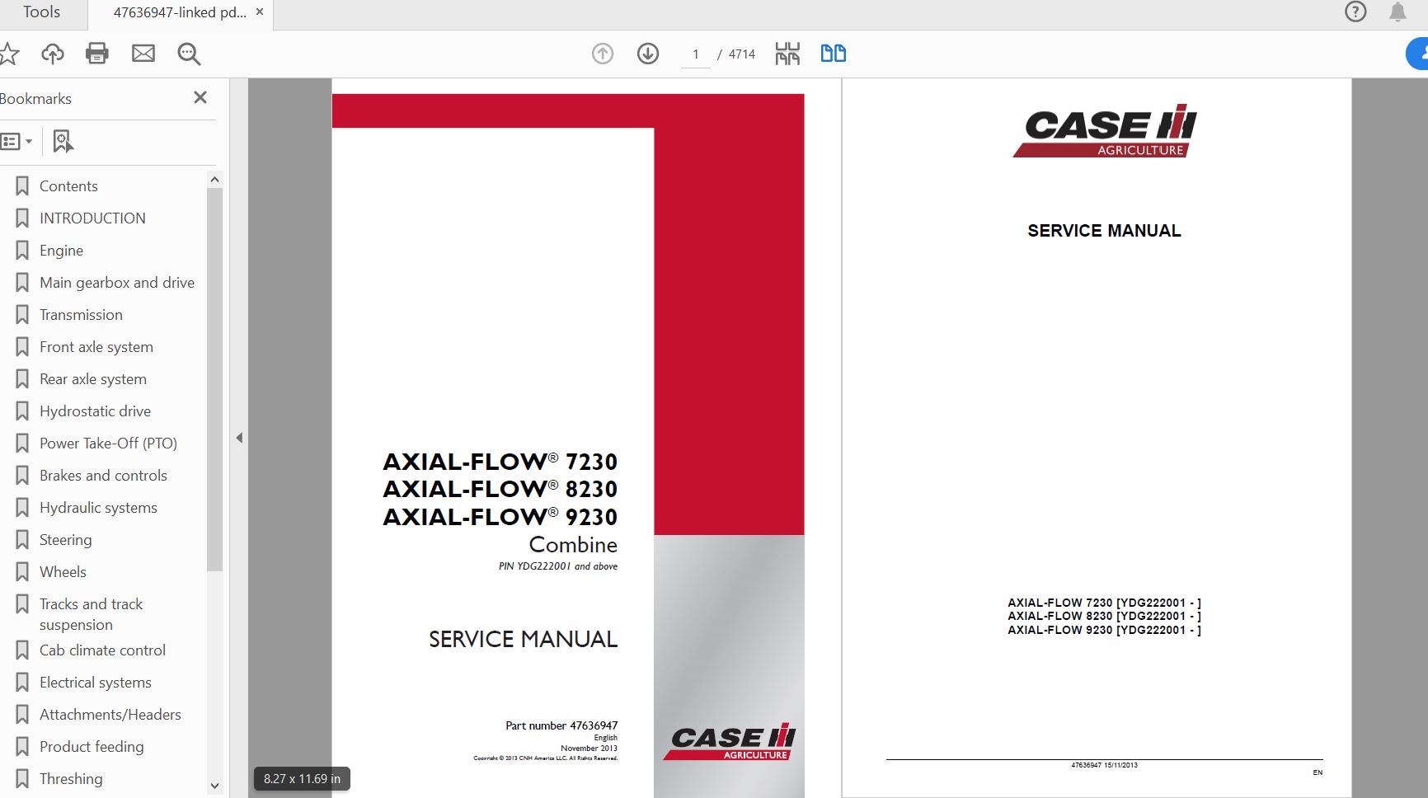Click bookmark icon beside Electrical systems

[x=22, y=683]
